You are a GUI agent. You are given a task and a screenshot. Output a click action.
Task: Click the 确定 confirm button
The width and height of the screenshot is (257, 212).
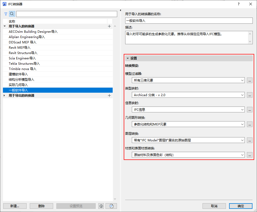241,206
